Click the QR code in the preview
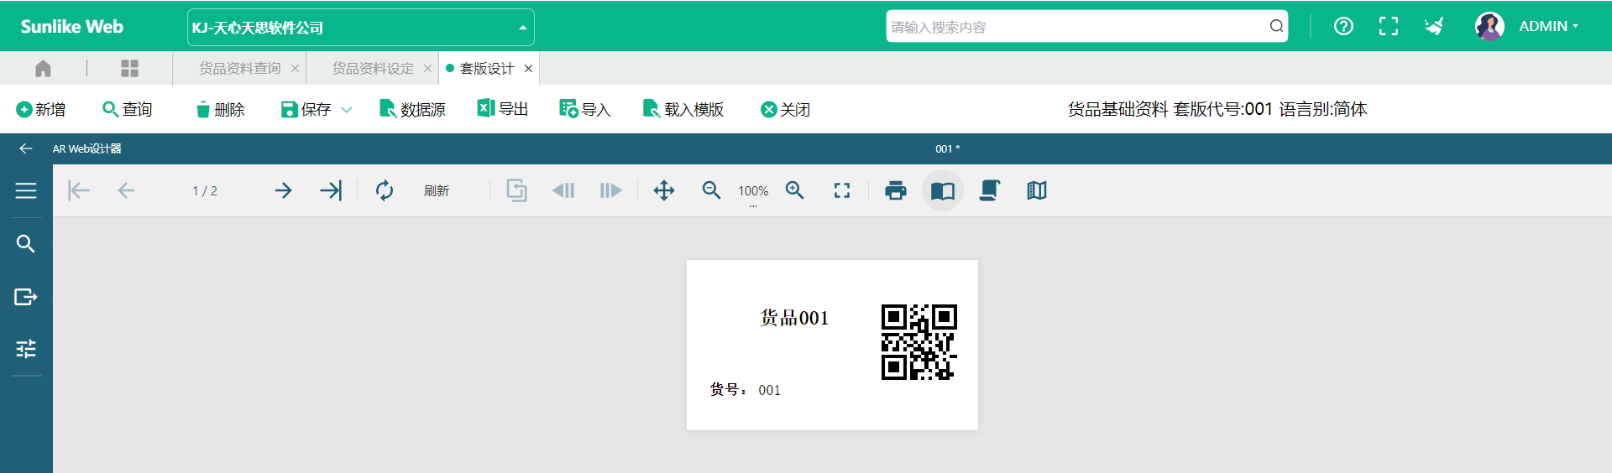 tap(919, 342)
